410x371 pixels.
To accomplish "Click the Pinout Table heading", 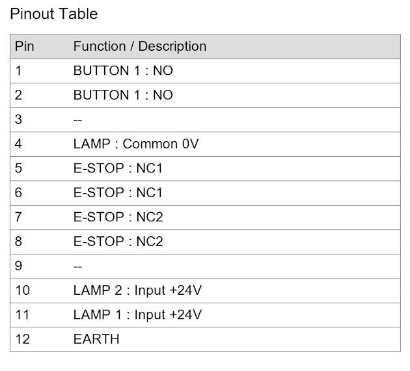I will (x=54, y=14).
